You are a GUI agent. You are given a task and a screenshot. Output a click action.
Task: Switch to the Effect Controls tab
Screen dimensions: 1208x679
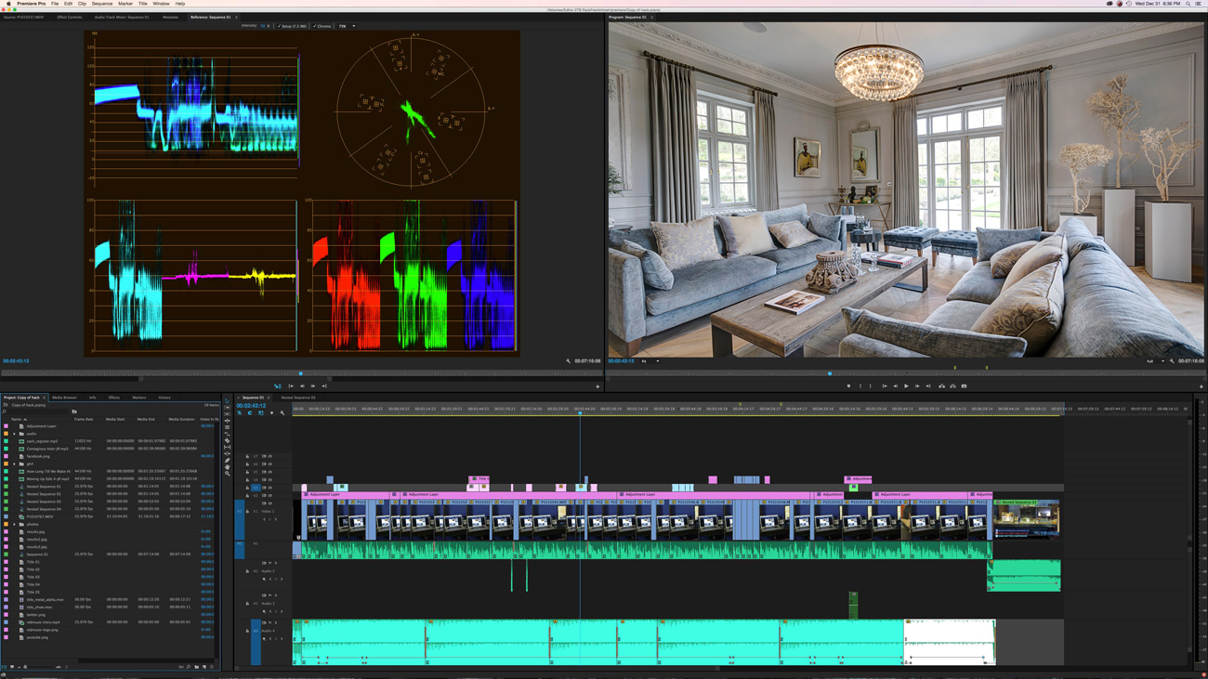70,17
